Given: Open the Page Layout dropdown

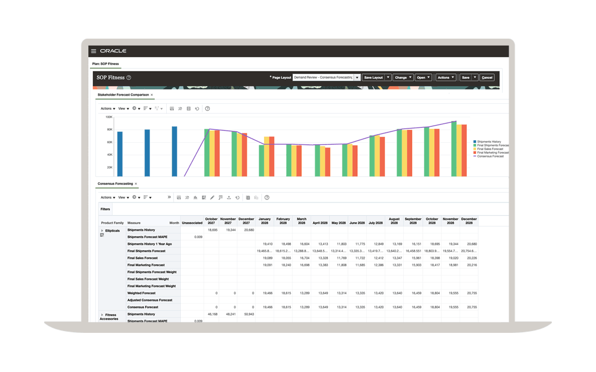Looking at the screenshot, I should pos(357,78).
